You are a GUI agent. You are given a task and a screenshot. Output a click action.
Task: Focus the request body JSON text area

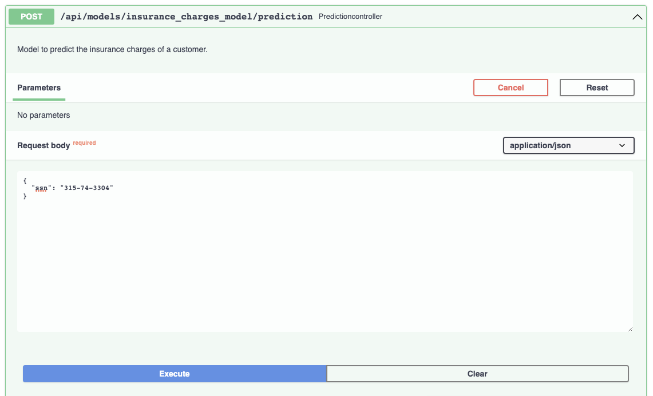click(325, 252)
